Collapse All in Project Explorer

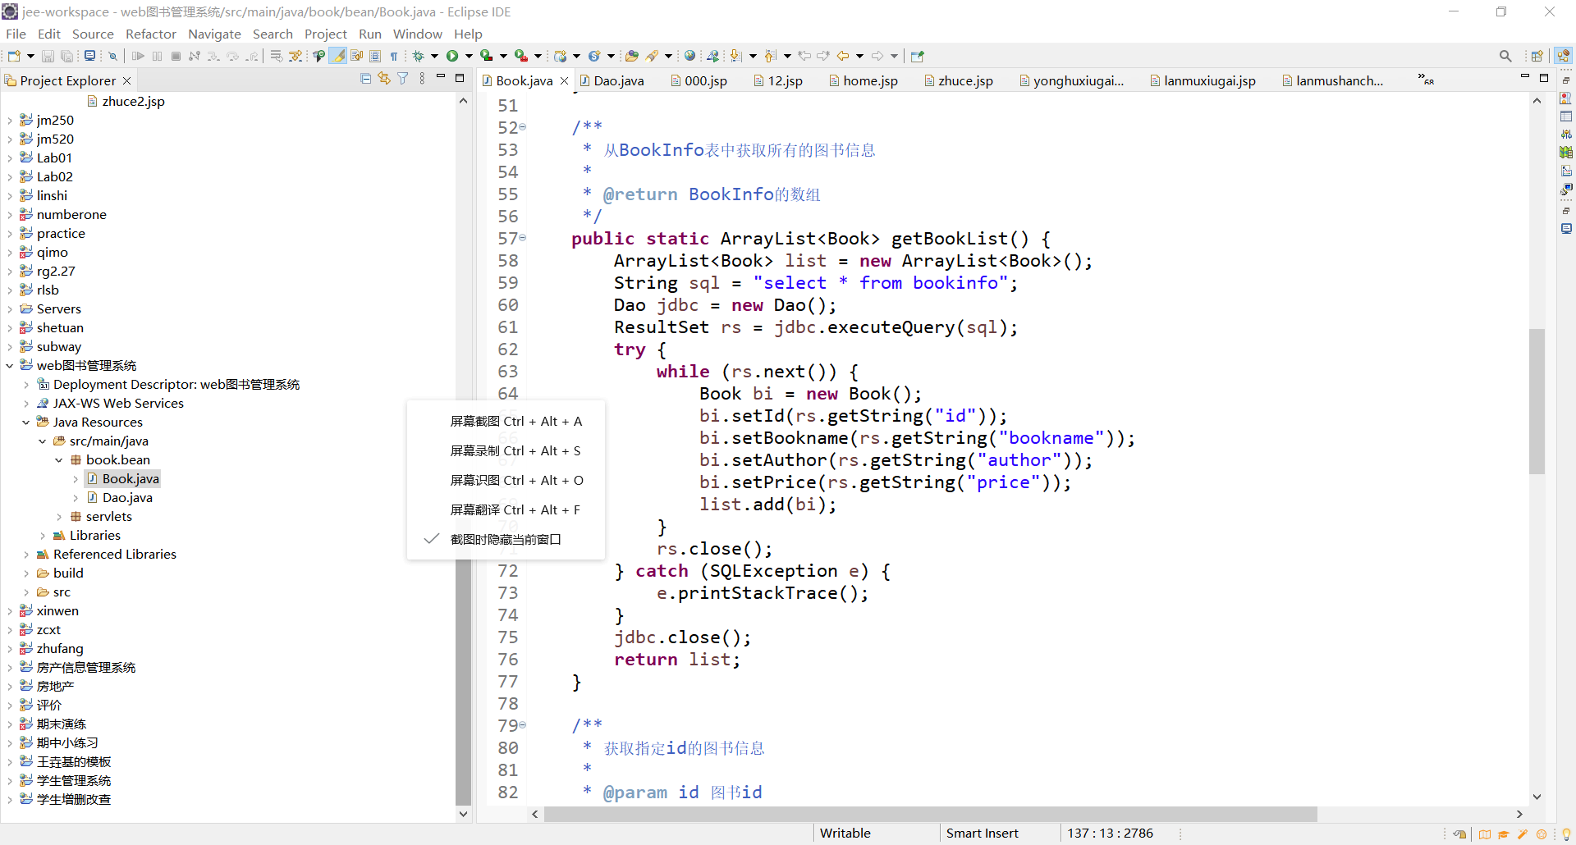pyautogui.click(x=366, y=79)
